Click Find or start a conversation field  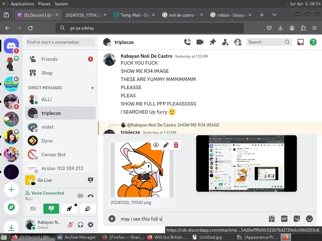(60, 42)
